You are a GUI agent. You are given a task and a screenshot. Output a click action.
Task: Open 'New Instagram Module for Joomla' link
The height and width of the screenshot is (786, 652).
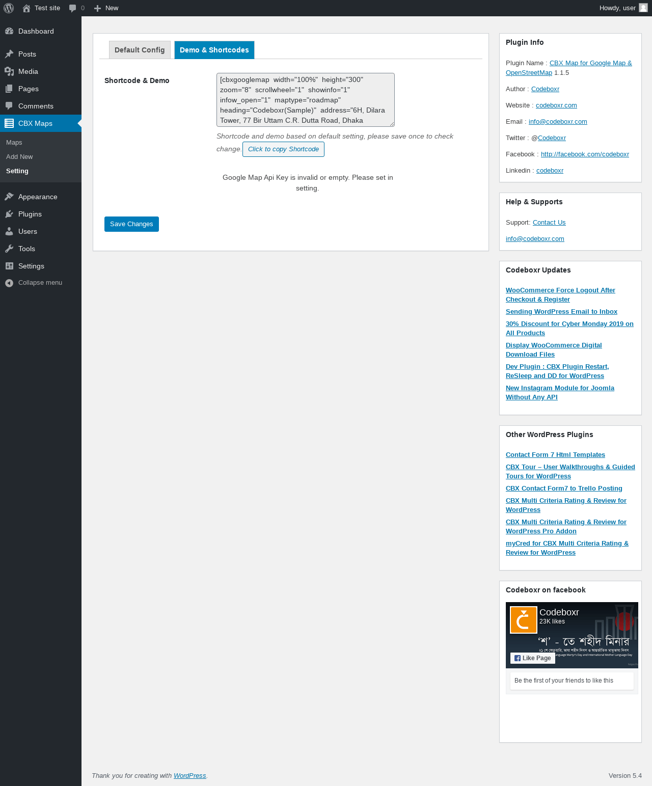click(x=560, y=393)
